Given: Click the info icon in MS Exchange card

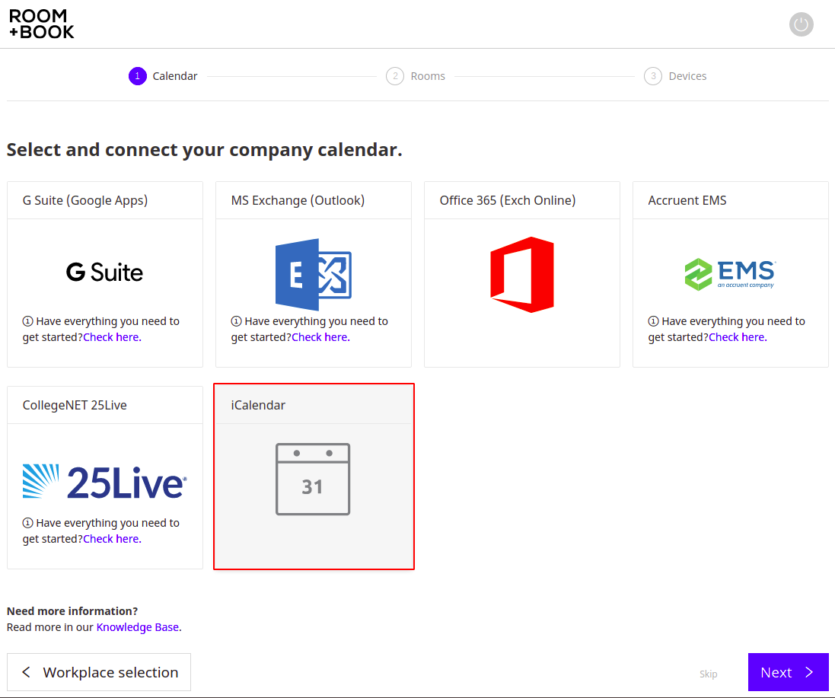Looking at the screenshot, I should click(237, 321).
